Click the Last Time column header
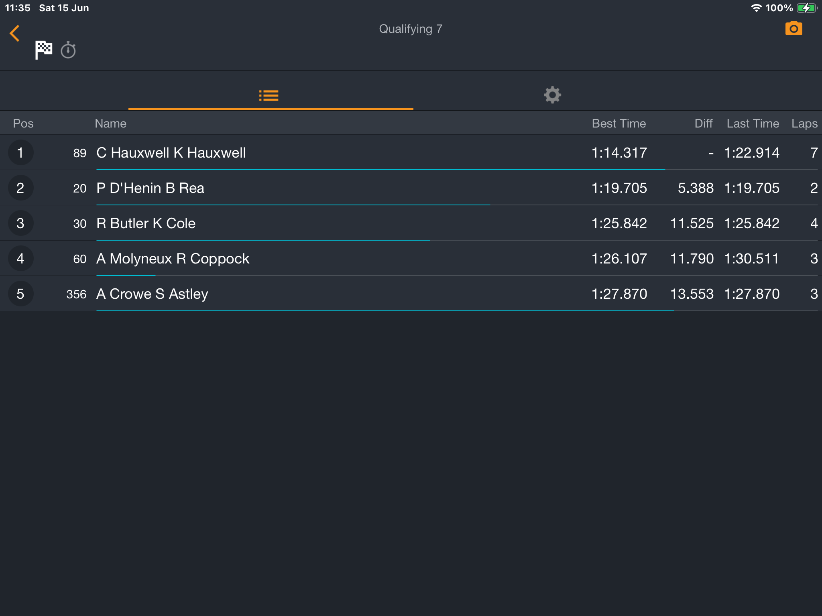Screen dimensions: 822x616 [753, 124]
